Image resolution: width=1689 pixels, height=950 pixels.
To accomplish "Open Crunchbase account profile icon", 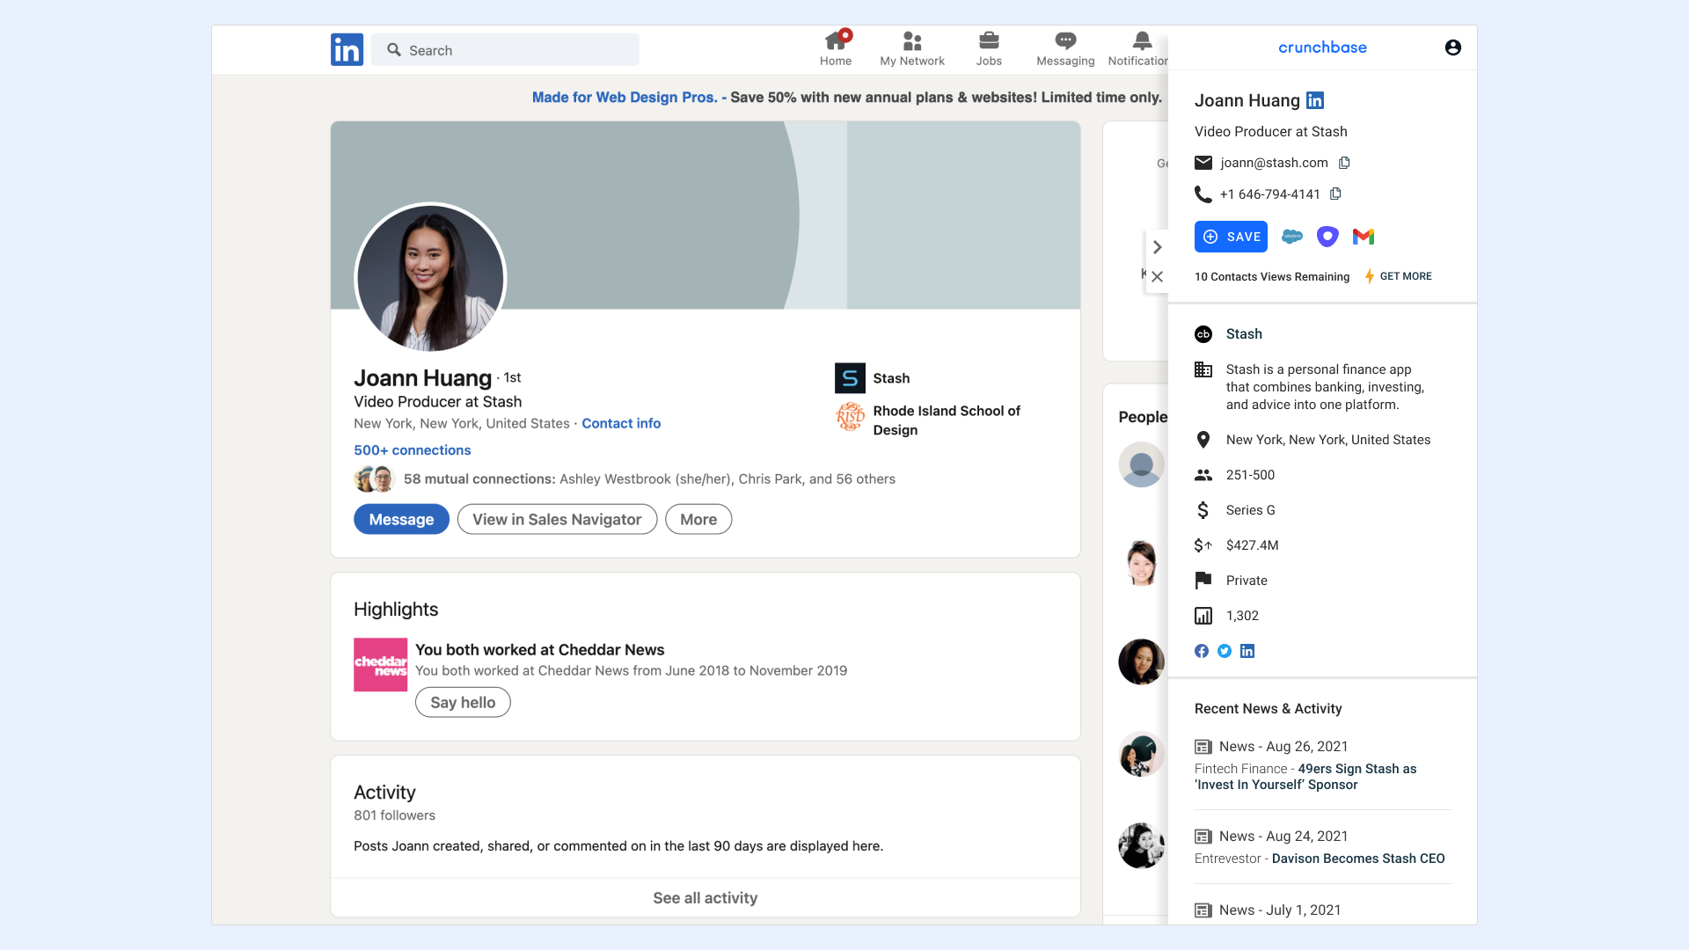I will (x=1453, y=47).
